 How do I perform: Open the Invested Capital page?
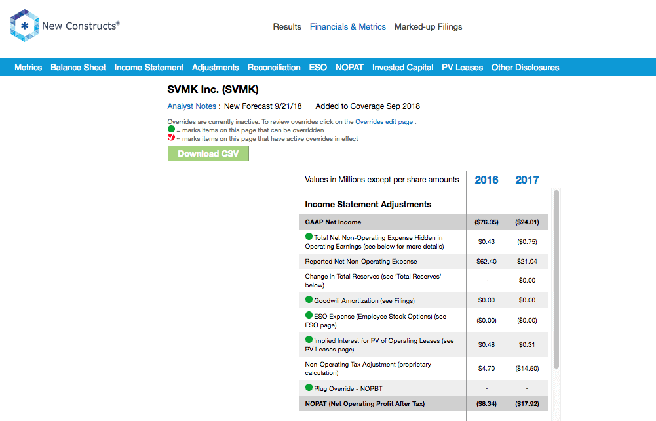402,68
